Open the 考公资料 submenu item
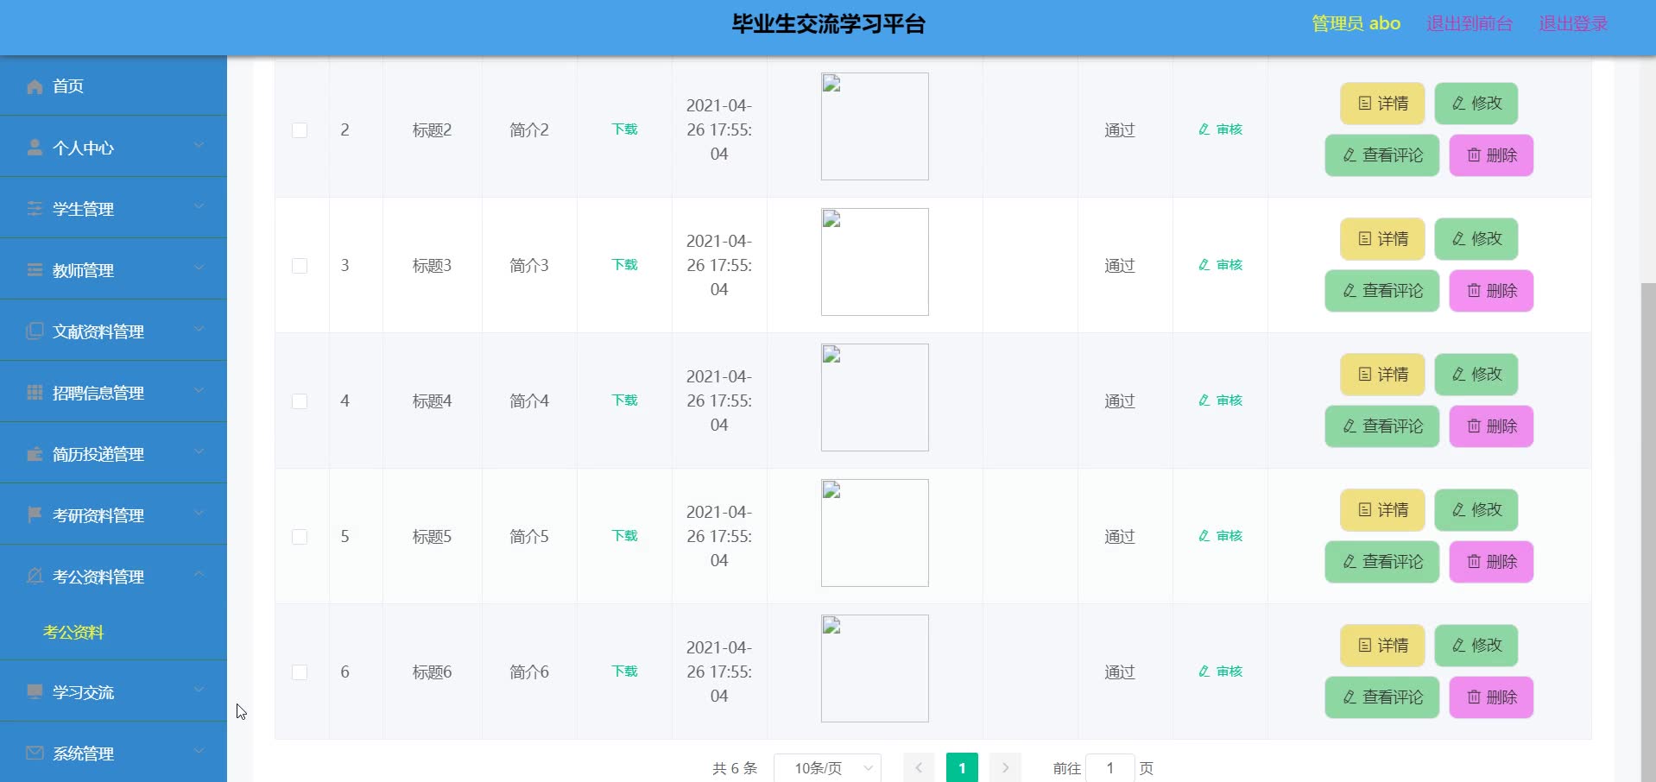The height and width of the screenshot is (782, 1656). (x=73, y=633)
